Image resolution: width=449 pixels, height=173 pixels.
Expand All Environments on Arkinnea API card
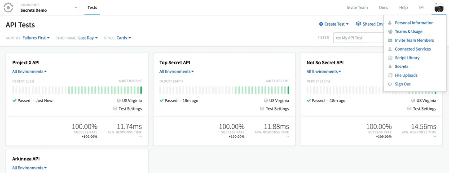coord(30,168)
